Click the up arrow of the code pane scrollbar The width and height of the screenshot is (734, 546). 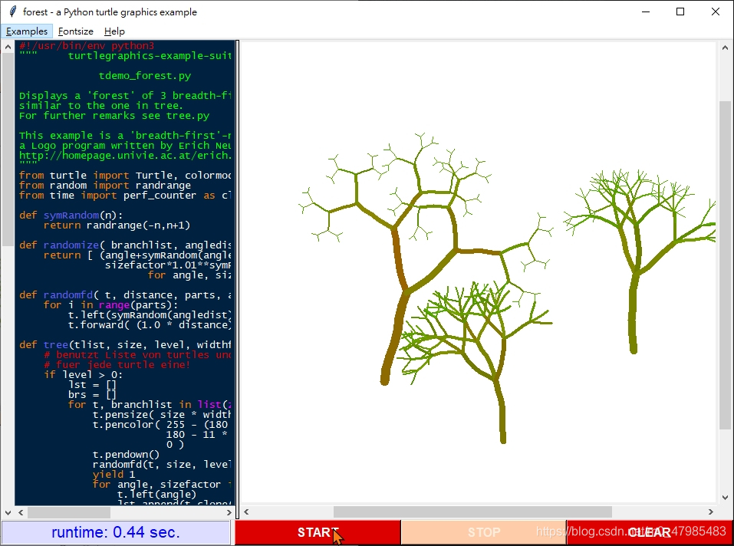click(x=7, y=47)
